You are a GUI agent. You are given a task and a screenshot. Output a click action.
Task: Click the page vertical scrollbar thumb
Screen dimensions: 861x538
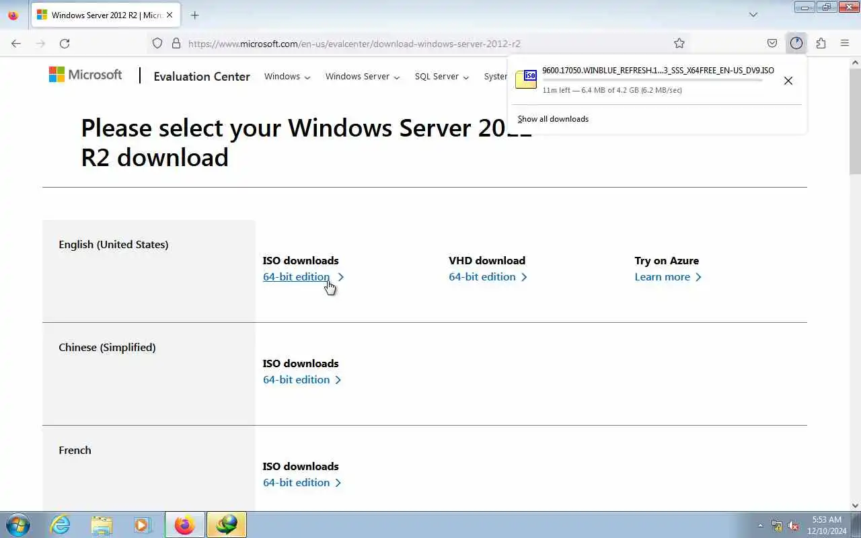[855, 121]
